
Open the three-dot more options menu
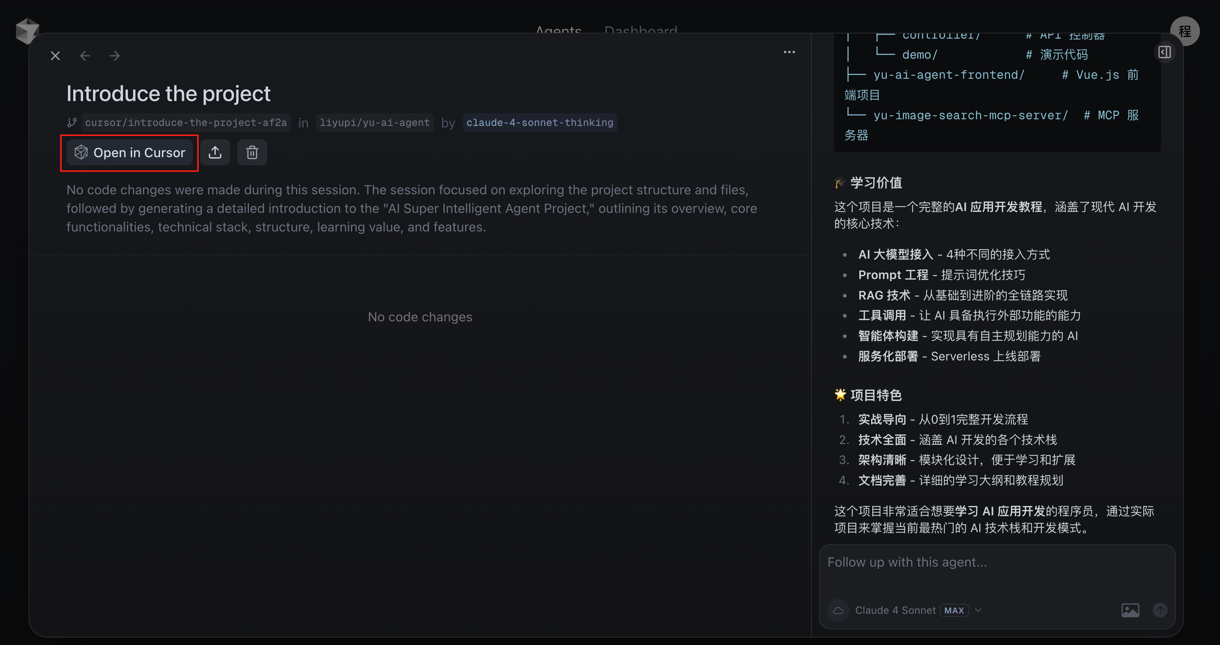789,52
